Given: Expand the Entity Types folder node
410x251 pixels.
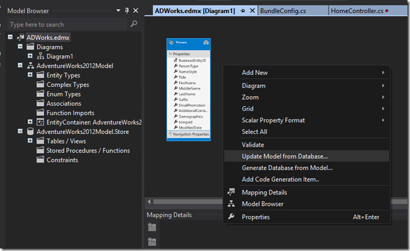Looking at the screenshot, I should click(30, 75).
